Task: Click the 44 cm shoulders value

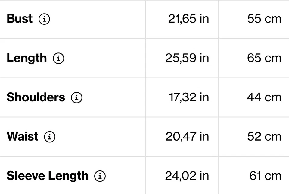Action: click(x=264, y=97)
